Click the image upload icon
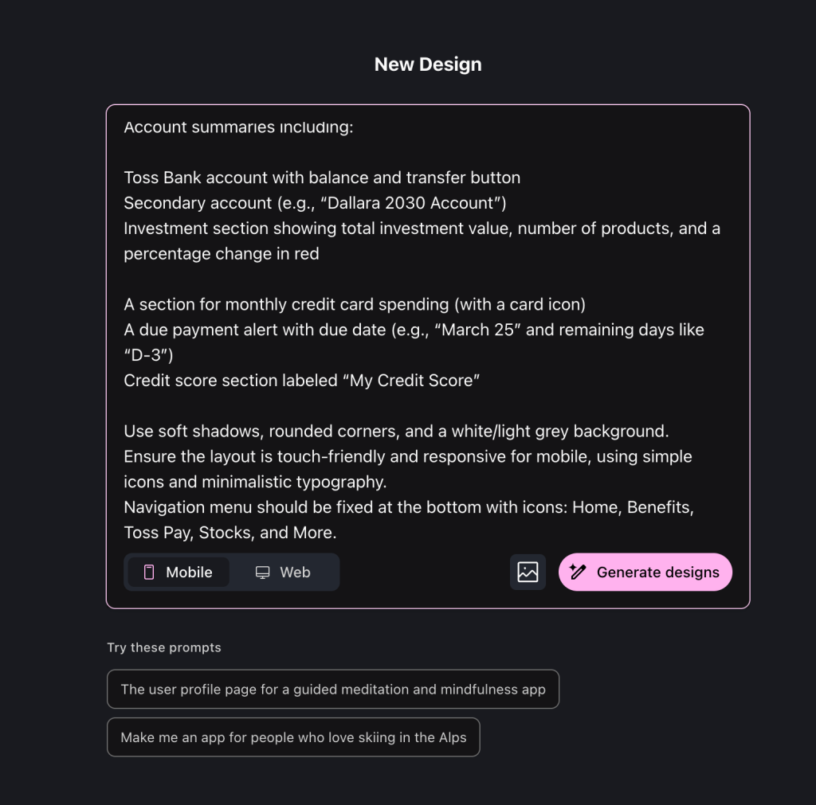This screenshot has height=805, width=816. pos(528,572)
